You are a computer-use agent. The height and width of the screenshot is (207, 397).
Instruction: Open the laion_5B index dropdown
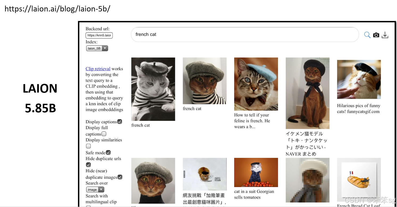[x=97, y=48]
